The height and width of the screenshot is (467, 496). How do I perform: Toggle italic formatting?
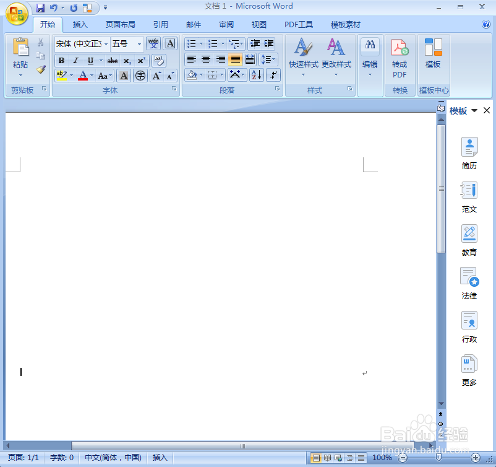(x=75, y=60)
